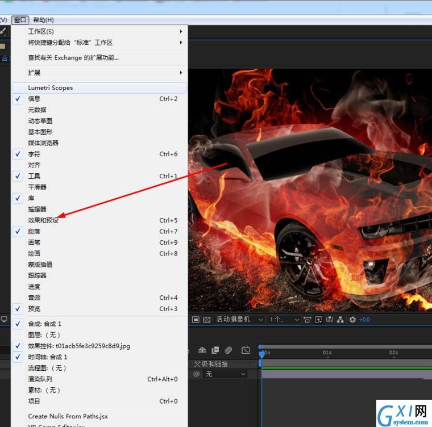Click the reset exposure icon

point(352,319)
